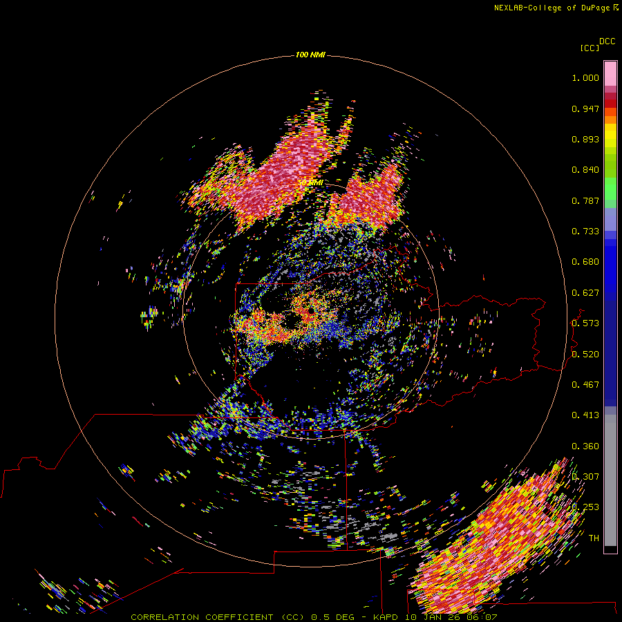Pick the lavender swatch above 0.733
622x622 pixels.
coord(610,219)
